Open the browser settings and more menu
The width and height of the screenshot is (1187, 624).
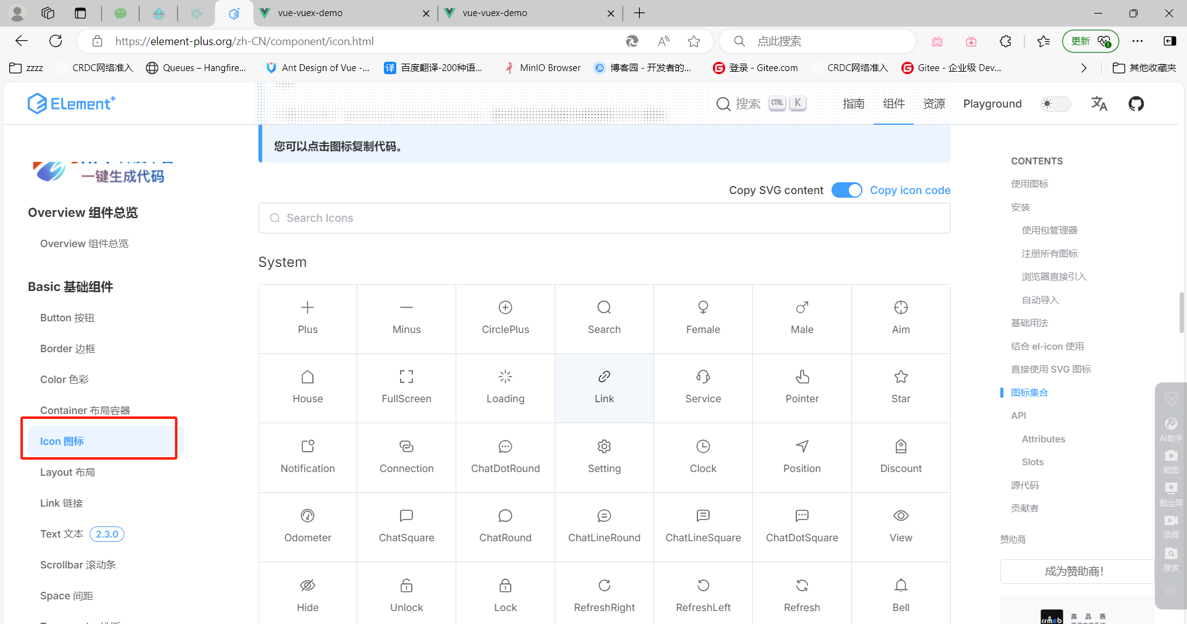click(x=1138, y=41)
